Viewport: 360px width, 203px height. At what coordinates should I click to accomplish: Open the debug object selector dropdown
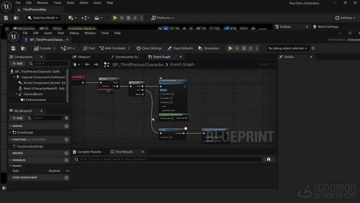click(x=287, y=48)
